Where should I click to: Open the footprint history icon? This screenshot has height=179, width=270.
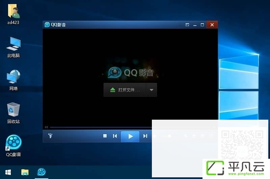tap(50, 136)
